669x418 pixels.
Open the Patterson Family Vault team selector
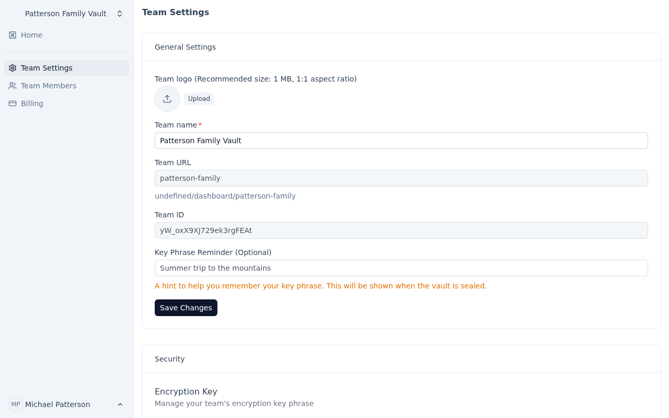pyautogui.click(x=66, y=14)
